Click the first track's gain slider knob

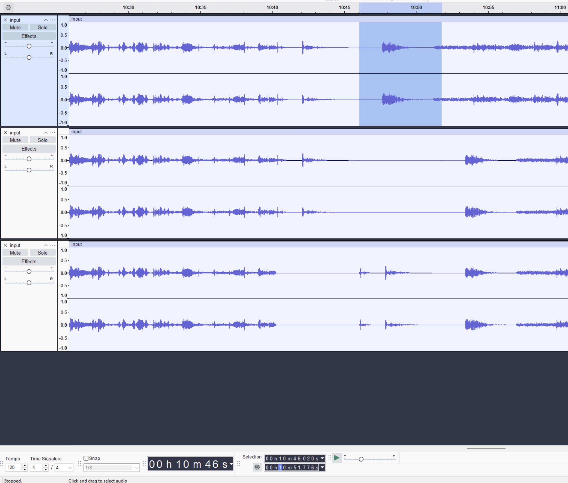tap(29, 46)
